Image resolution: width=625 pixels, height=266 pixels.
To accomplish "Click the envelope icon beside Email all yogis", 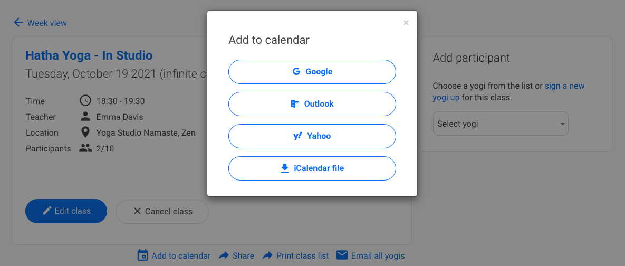I will coord(342,255).
